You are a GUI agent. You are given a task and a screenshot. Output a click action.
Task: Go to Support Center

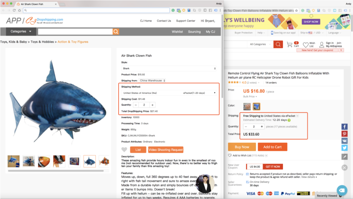tap(186, 21)
